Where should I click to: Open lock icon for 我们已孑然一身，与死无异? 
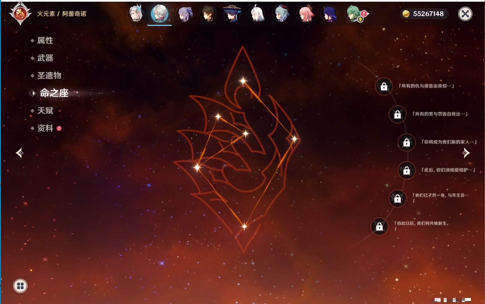click(397, 199)
